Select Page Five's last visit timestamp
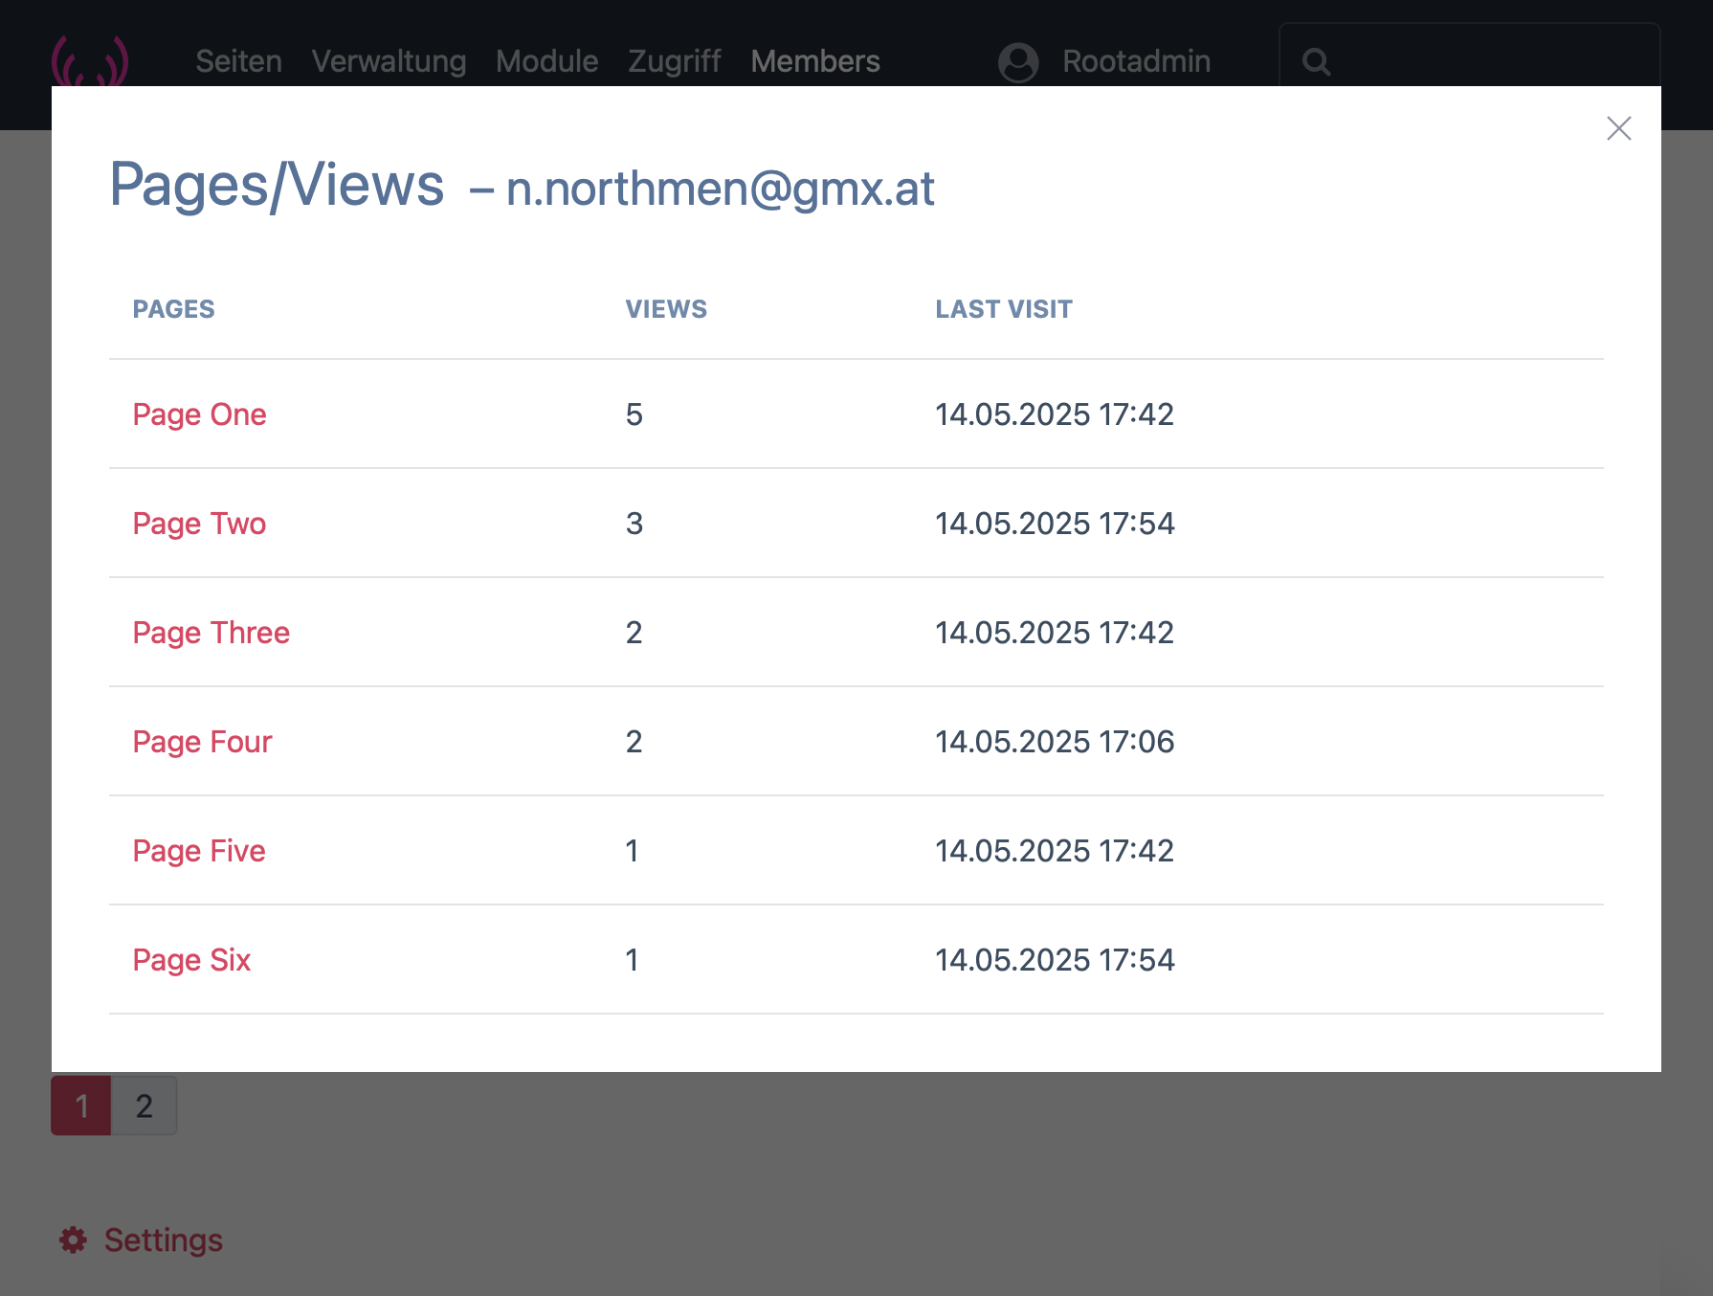Viewport: 1713px width, 1296px height. (x=1055, y=851)
